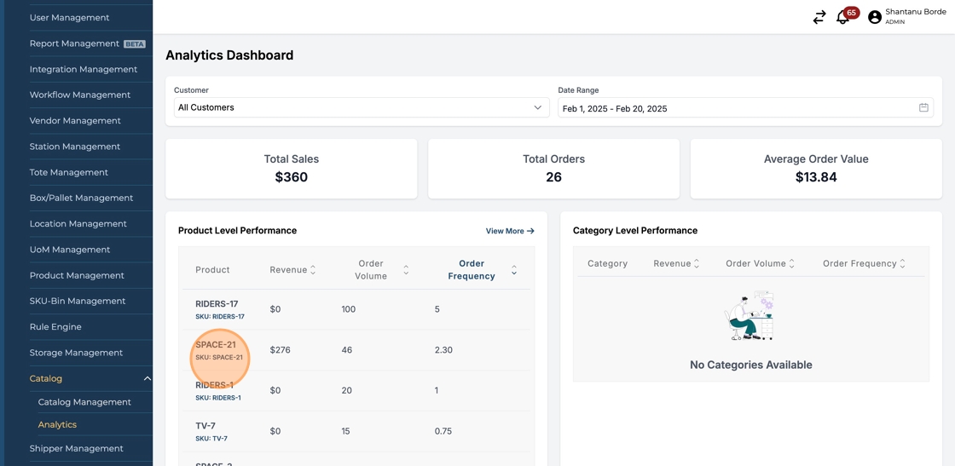This screenshot has height=466, width=955.
Task: Sort Product table by Order Volume arrows
Action: coord(406,270)
